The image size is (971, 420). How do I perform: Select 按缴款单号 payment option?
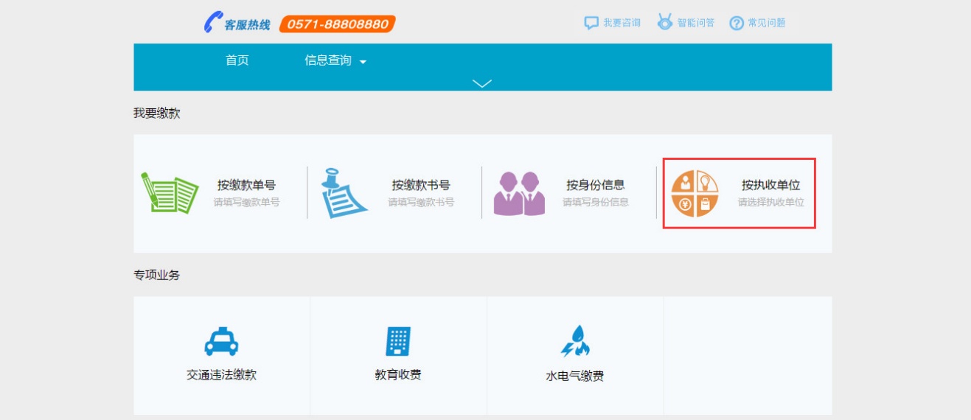pos(246,185)
